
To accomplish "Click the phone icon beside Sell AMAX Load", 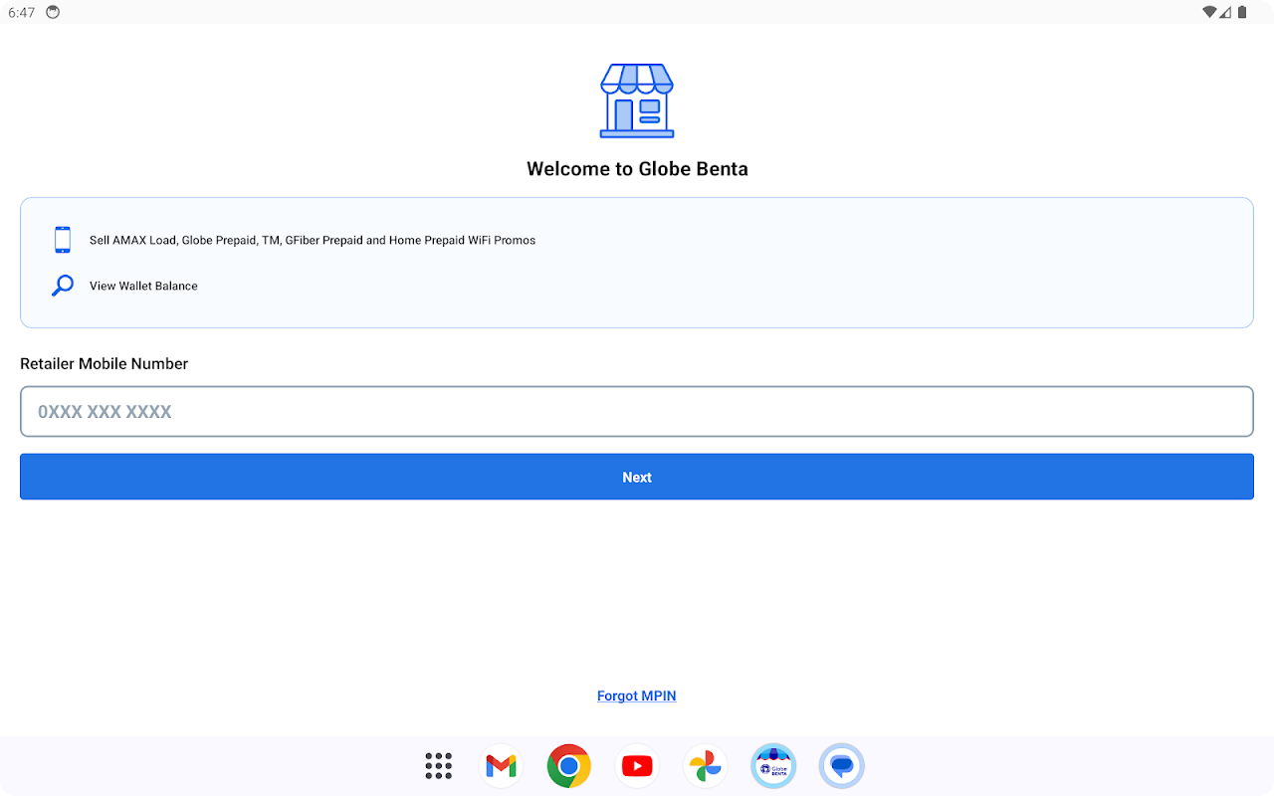I will tap(63, 240).
